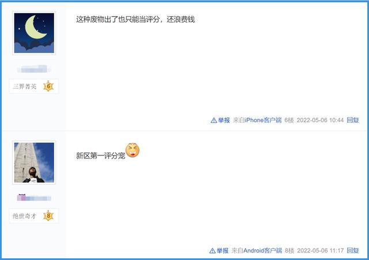Click the 举报 warning icon on 6楼 post
369x260 pixels.
click(x=214, y=120)
